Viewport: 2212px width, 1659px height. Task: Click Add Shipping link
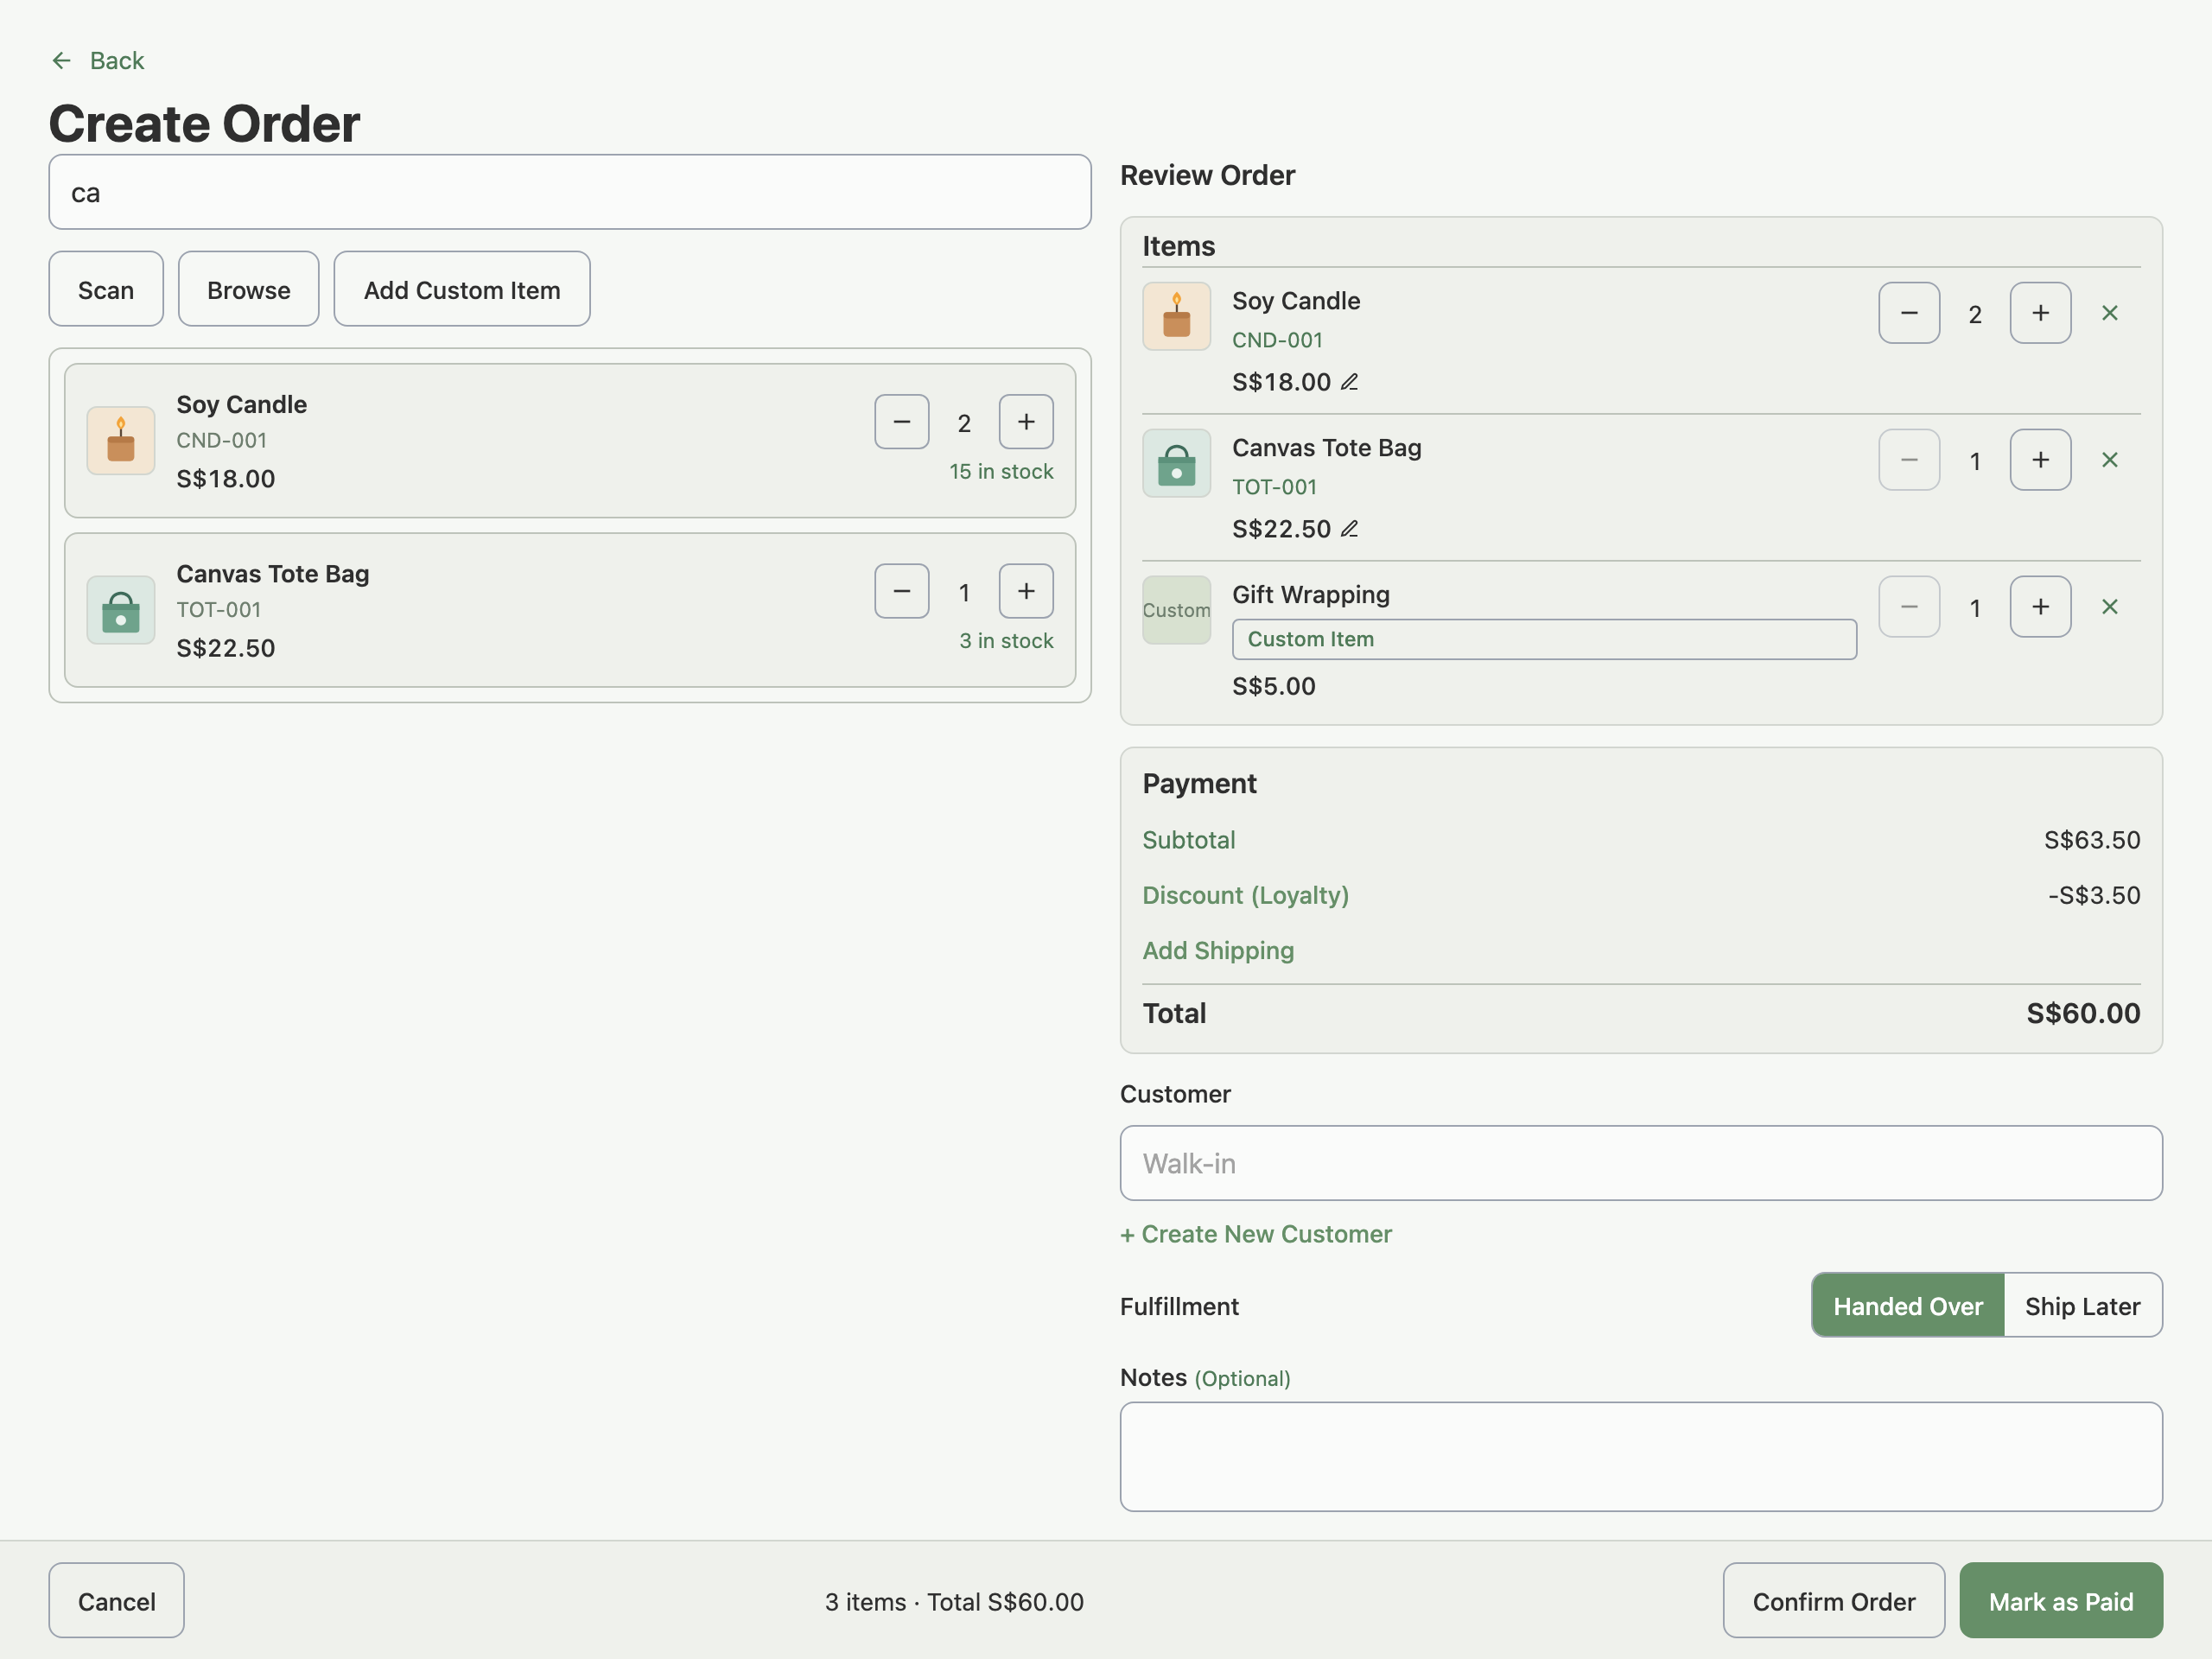pyautogui.click(x=1218, y=950)
